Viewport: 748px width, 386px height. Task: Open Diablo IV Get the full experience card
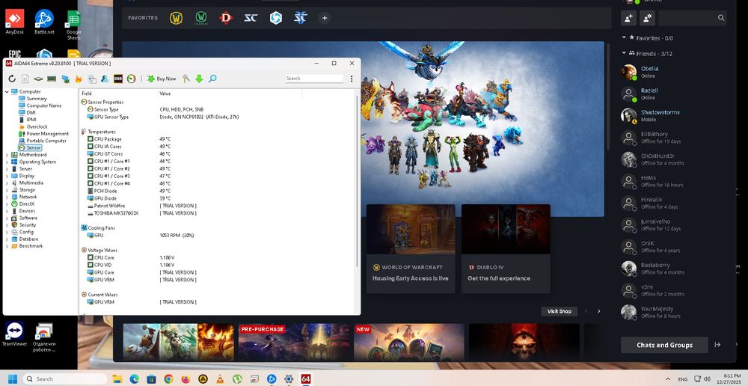click(x=506, y=248)
